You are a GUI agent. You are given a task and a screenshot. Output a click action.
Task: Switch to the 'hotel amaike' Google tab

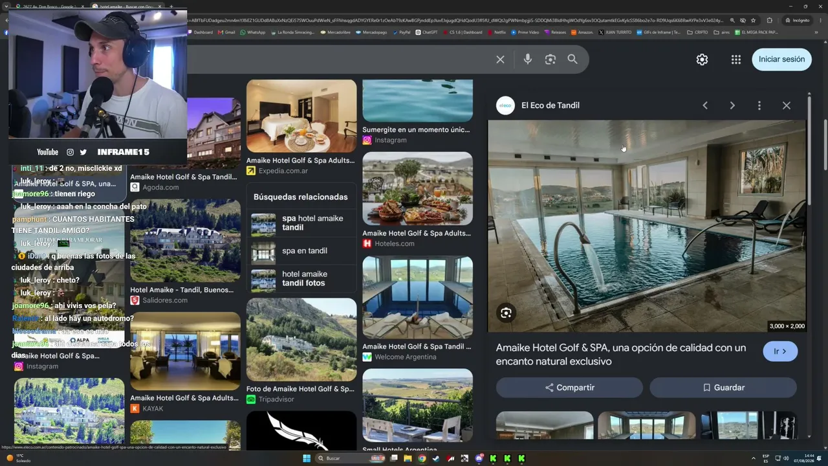point(128,6)
